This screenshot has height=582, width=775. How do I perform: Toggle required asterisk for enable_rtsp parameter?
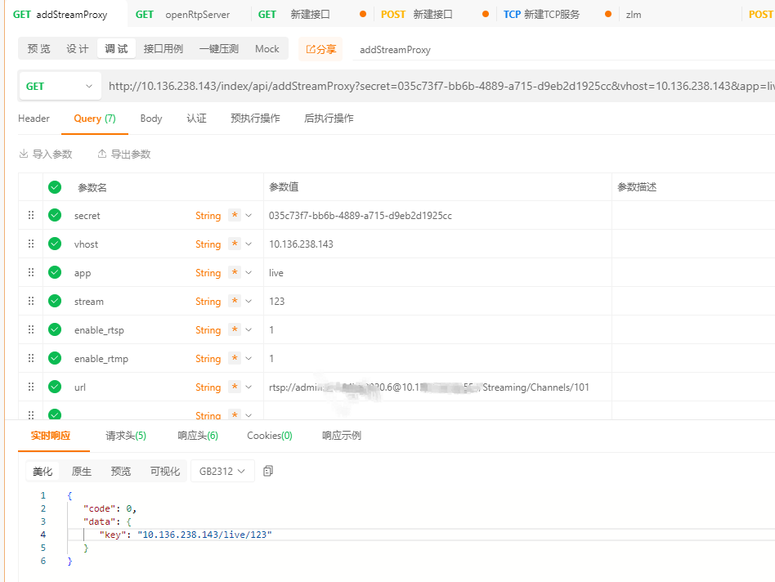235,329
